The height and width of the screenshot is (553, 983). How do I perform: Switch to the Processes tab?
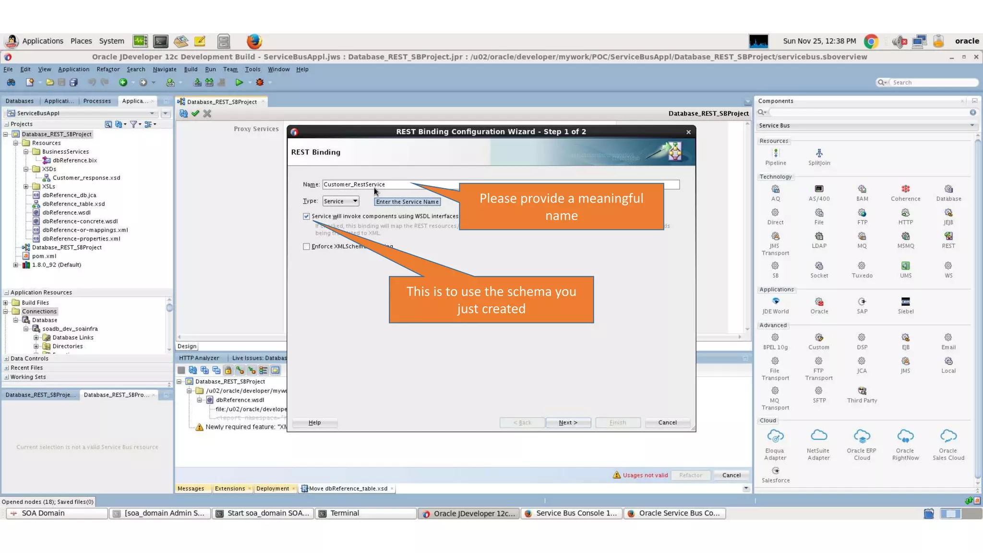pyautogui.click(x=97, y=101)
